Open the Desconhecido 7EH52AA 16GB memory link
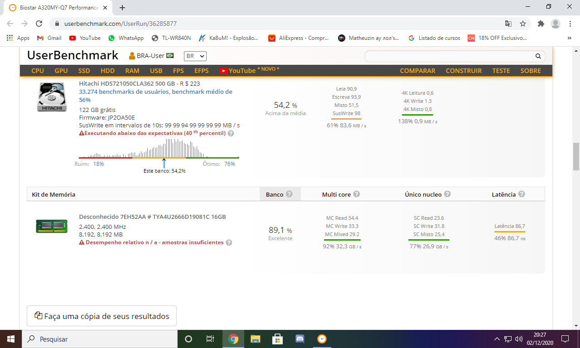This screenshot has width=580, height=348. pyautogui.click(x=152, y=217)
